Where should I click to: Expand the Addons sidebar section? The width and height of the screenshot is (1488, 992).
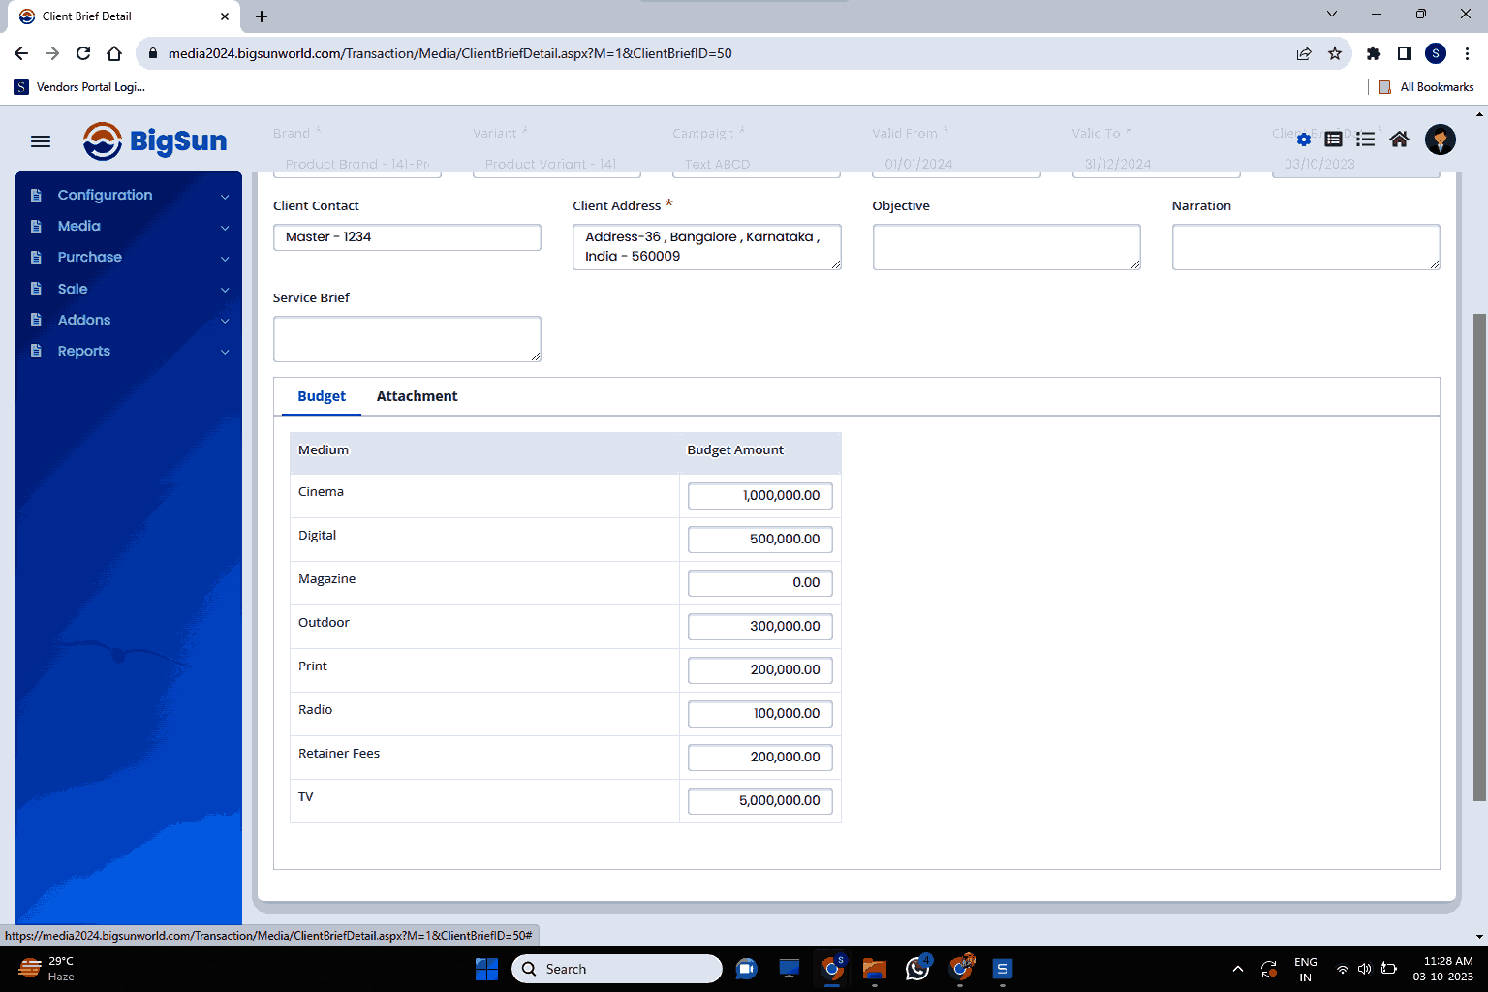coord(129,320)
